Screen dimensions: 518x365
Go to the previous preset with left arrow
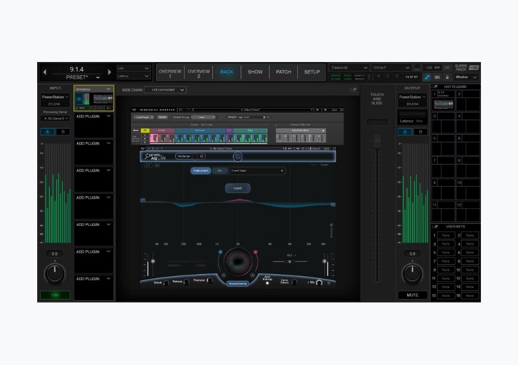click(x=45, y=72)
